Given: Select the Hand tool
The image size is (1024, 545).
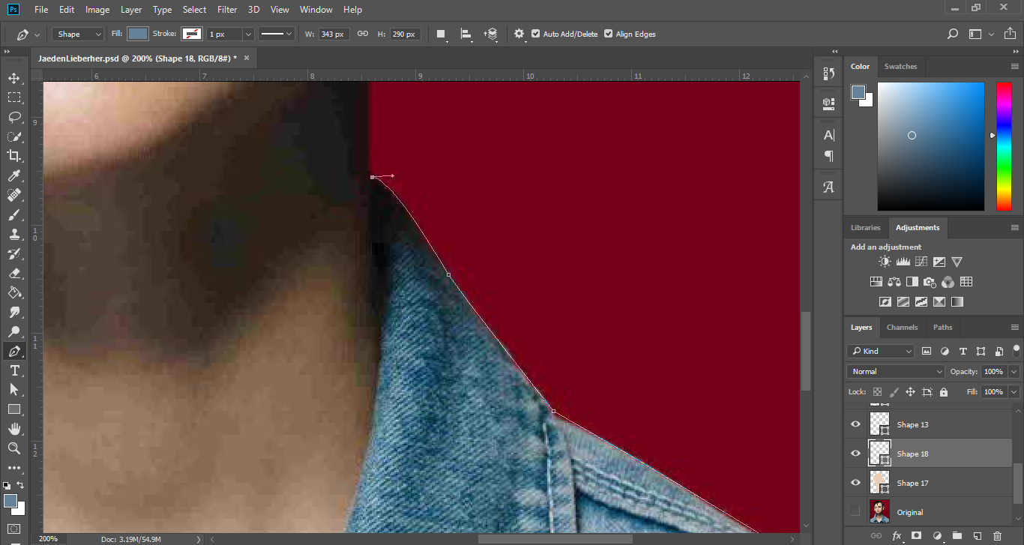Looking at the screenshot, I should pyautogui.click(x=14, y=429).
